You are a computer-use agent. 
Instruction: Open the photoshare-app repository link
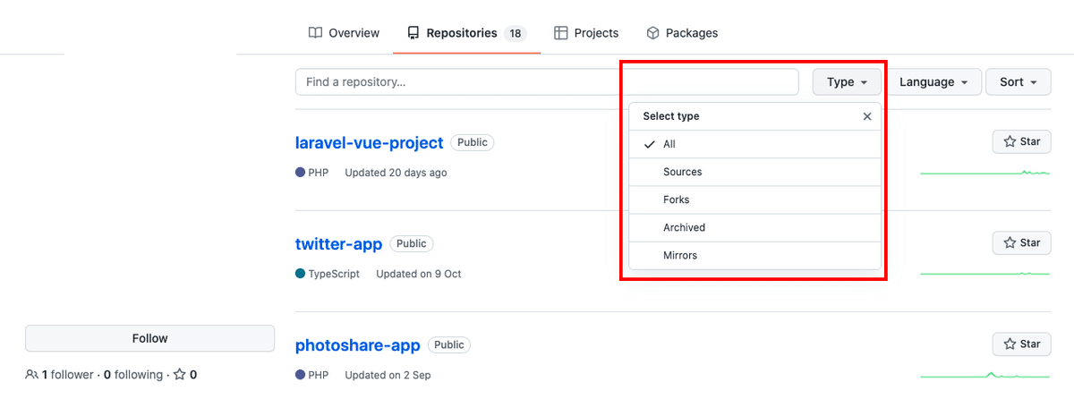click(x=357, y=344)
